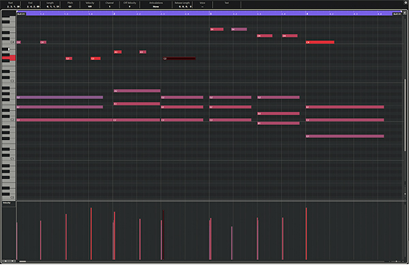Click the vertical scrollbar on the right edge

point(405,115)
